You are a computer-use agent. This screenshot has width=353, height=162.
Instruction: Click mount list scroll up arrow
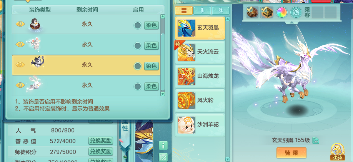227,19
